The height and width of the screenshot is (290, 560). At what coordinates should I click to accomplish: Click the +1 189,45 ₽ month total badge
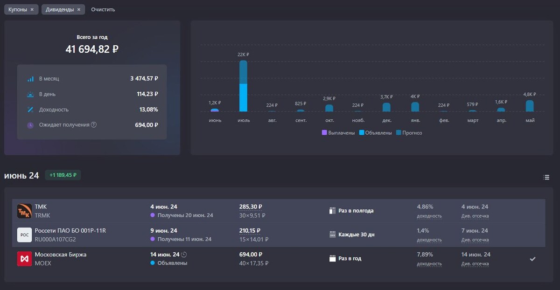(63, 175)
